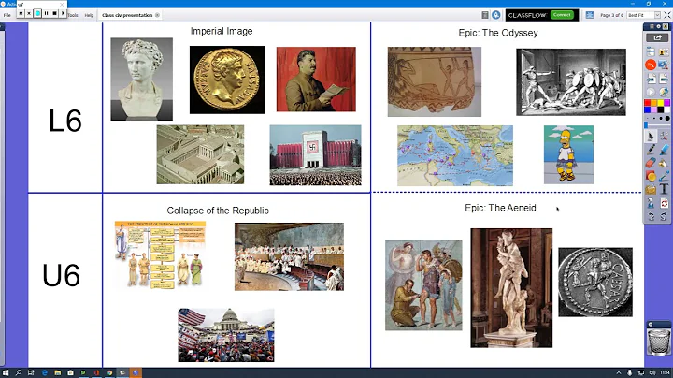Toggle fullscreen with the crossed-arrows icon
Screen dimensions: 673x378
click(x=667, y=15)
